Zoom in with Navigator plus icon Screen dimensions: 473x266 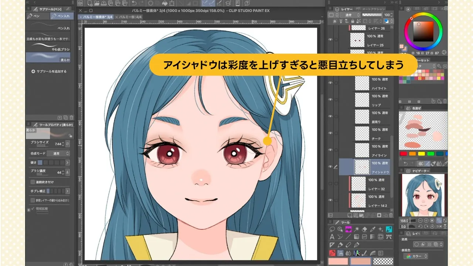click(426, 221)
